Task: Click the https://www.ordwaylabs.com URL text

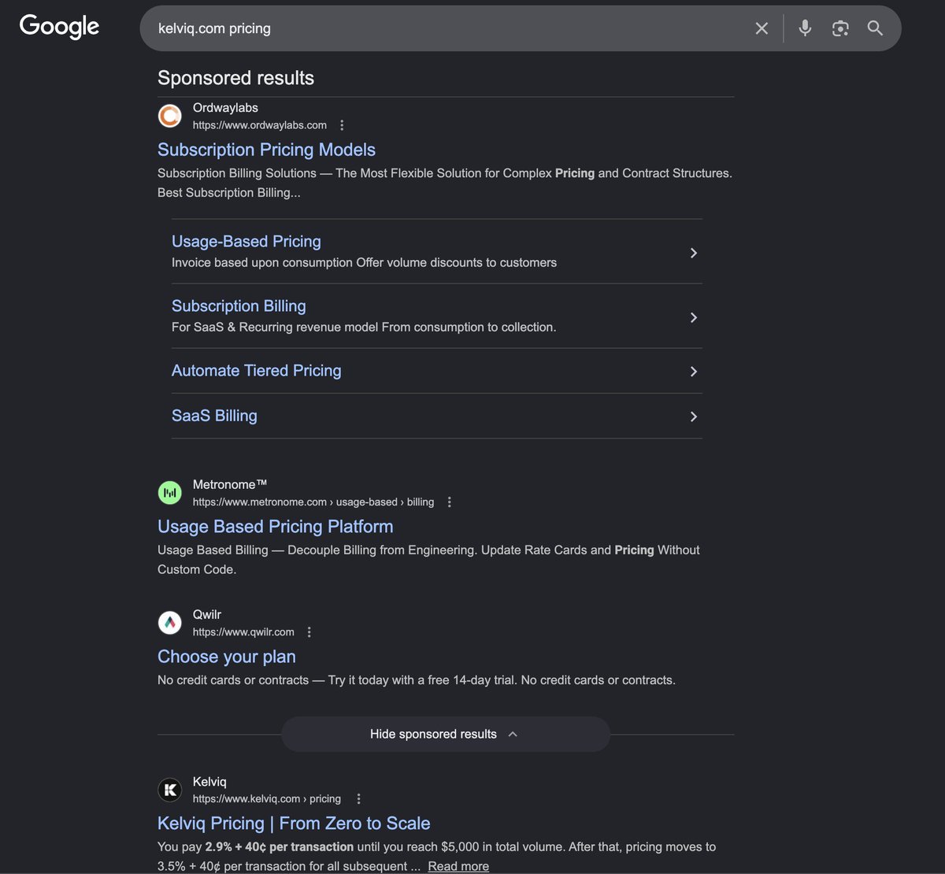Action: pos(260,125)
